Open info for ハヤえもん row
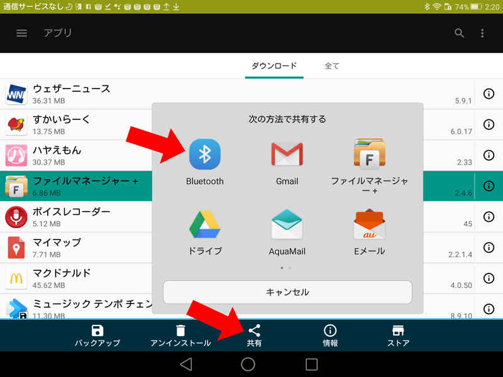Viewport: 503px width, 377px height. point(489,155)
